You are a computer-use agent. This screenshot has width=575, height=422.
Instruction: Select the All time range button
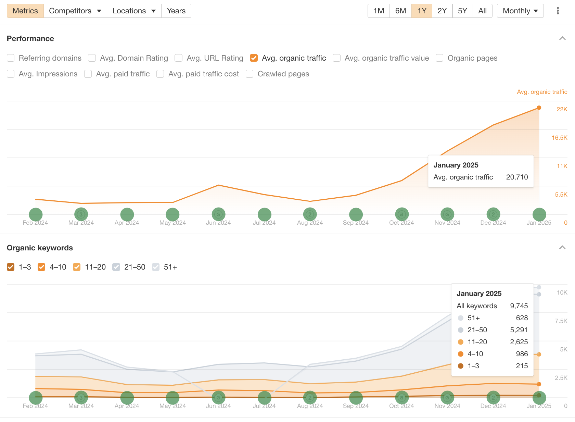click(482, 11)
